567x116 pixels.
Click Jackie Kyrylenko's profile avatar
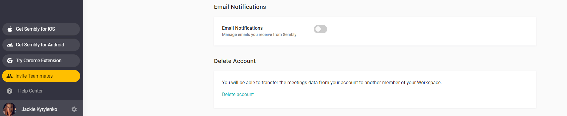click(9, 109)
